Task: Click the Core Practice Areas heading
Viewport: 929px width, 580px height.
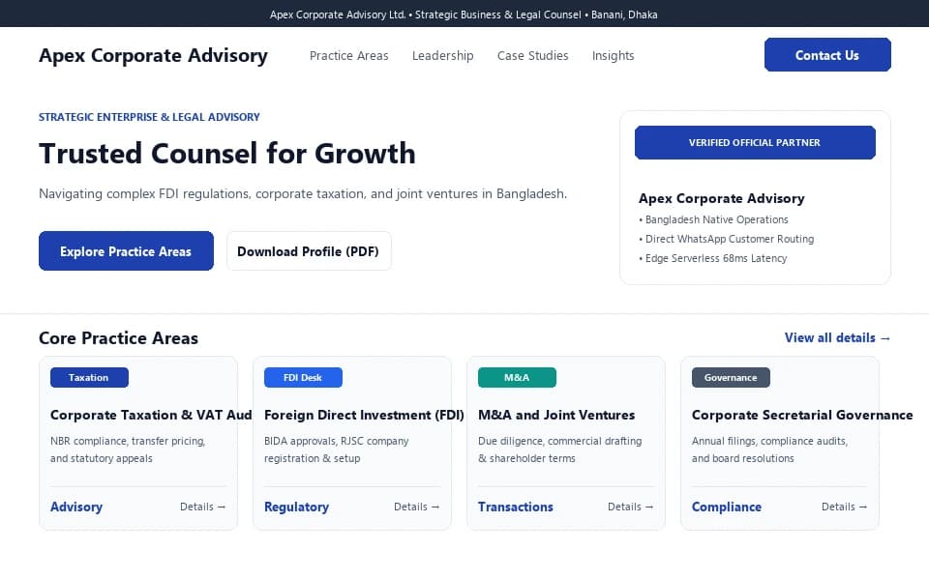Action: [x=118, y=338]
